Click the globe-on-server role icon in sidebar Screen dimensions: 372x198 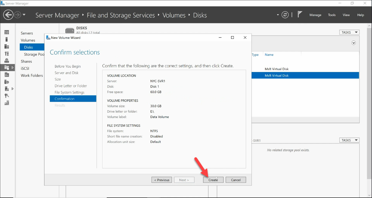pyautogui.click(x=7, y=61)
